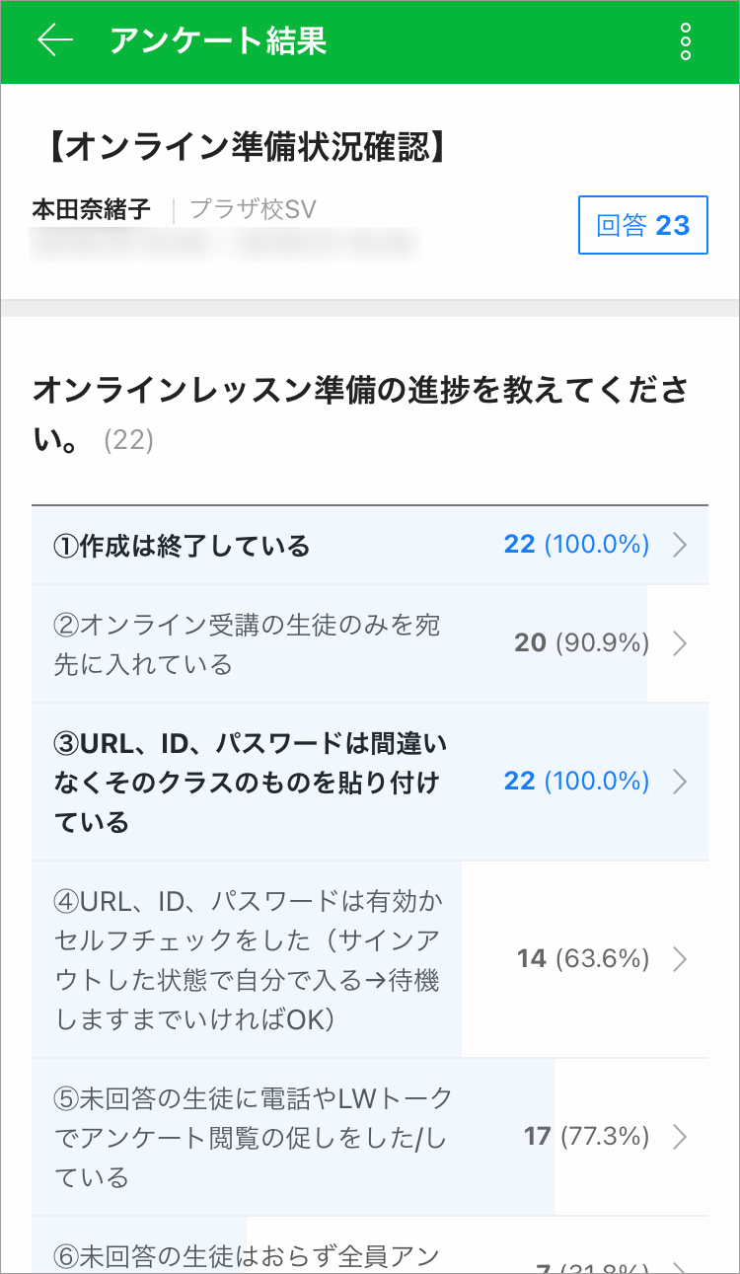Open the three-dot more options menu
The image size is (740, 1274).
pos(686,41)
